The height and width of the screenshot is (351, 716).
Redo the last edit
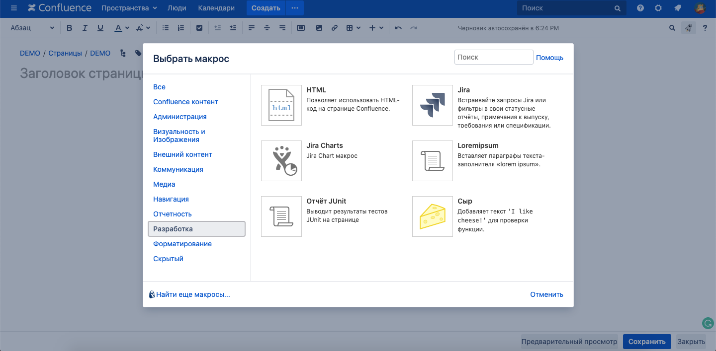coord(413,28)
